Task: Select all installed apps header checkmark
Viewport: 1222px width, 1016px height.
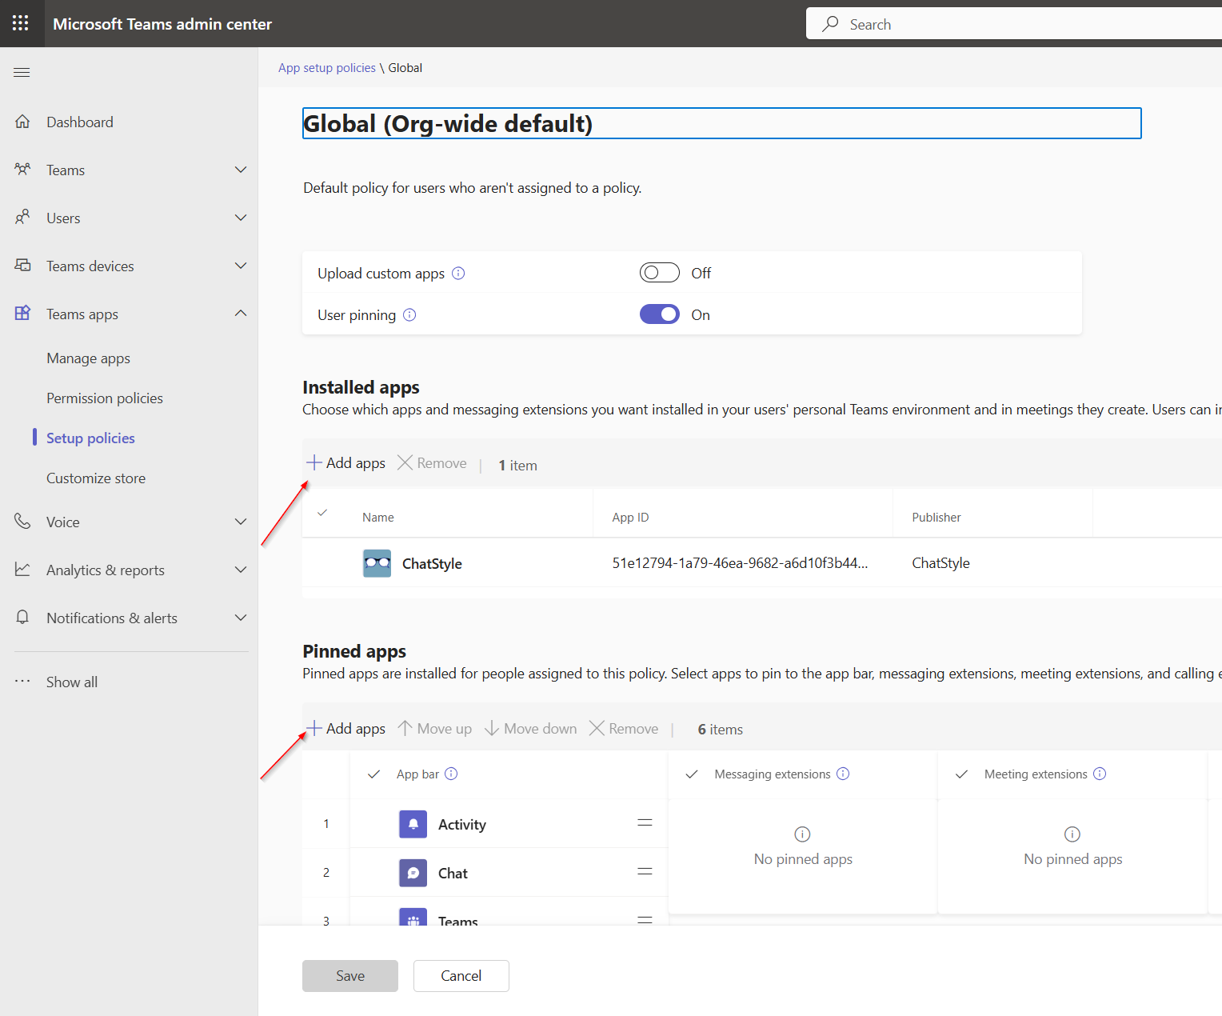Action: tap(322, 513)
